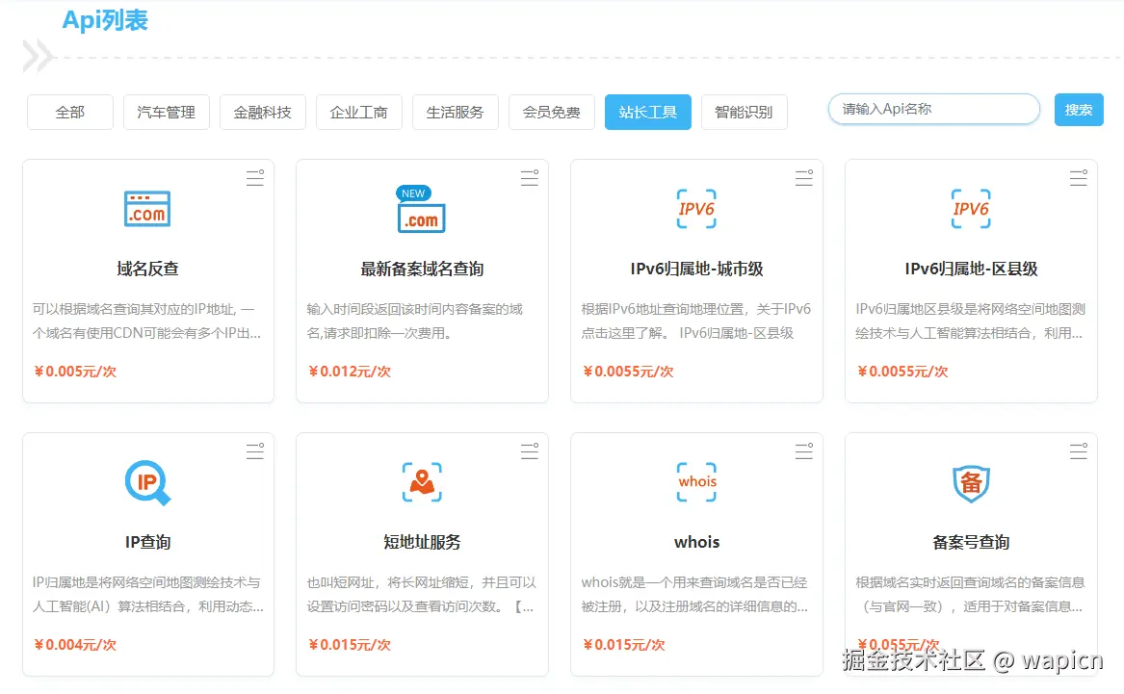Open the 最新备案域名查询 title link

point(422,270)
